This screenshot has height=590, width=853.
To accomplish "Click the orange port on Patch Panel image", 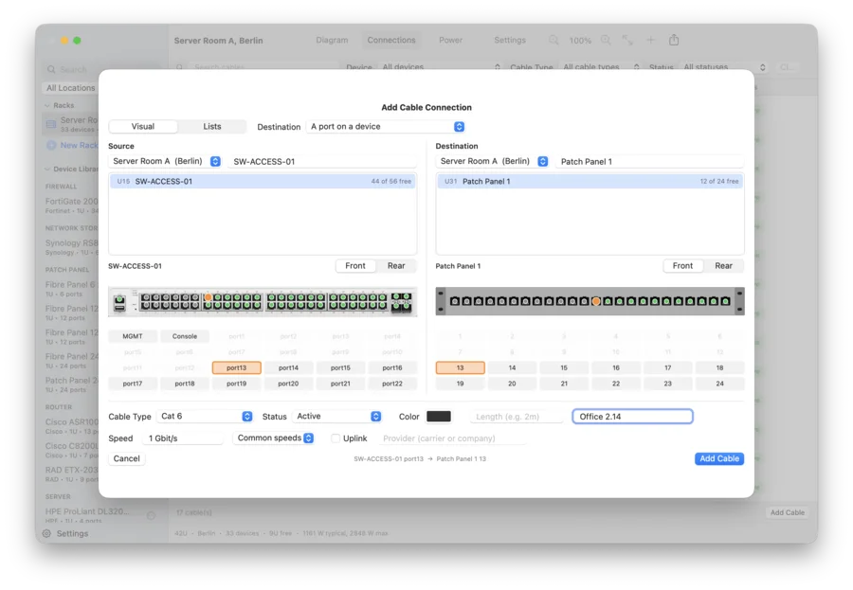I will (596, 301).
